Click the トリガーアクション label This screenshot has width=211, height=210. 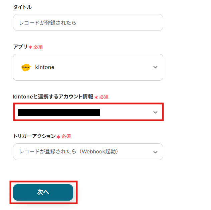tap(34, 136)
